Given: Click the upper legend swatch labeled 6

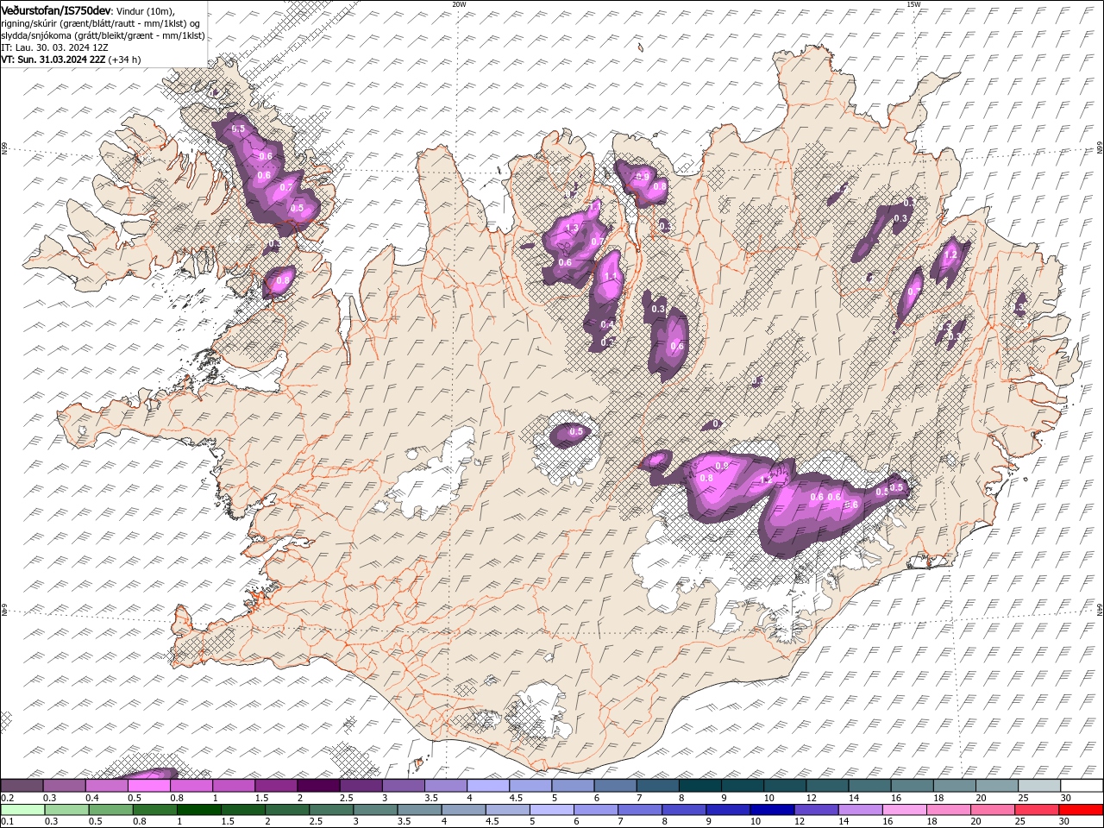Looking at the screenshot, I should point(614,786).
